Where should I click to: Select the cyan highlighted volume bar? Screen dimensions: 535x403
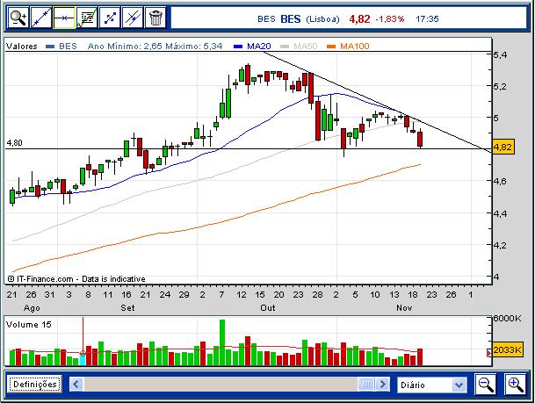pyautogui.click(x=83, y=359)
